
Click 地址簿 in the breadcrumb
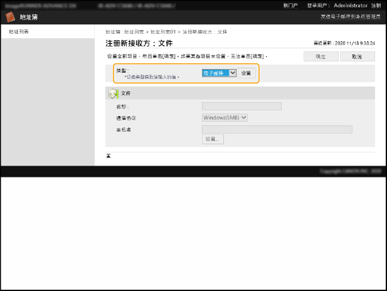(112, 31)
